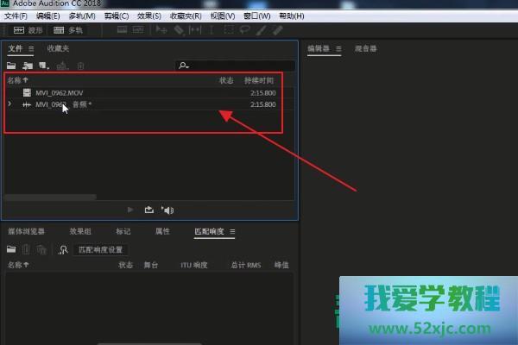Image resolution: width=518 pixels, height=345 pixels.
Task: Expand the MVI_0962 audio file entry
Action: [x=9, y=104]
